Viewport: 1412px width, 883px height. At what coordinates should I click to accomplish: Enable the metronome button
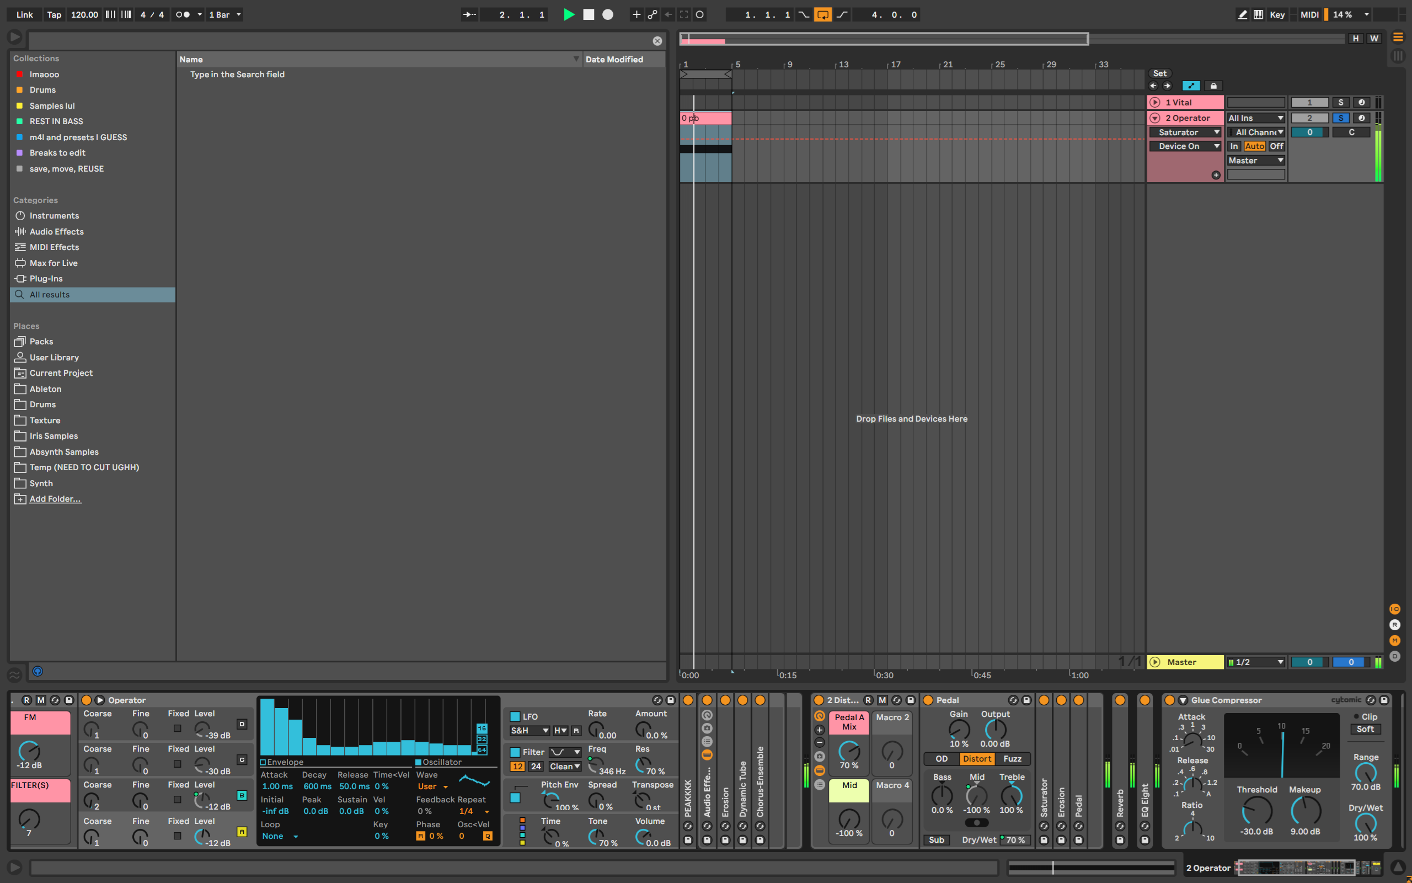(x=183, y=14)
